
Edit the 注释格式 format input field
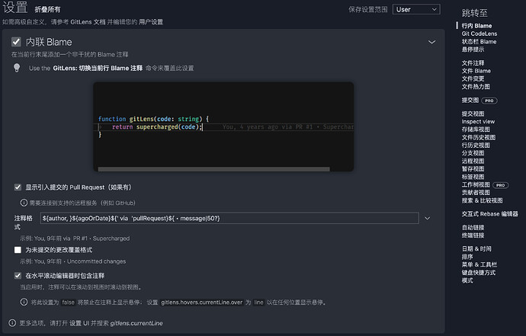(x=229, y=219)
